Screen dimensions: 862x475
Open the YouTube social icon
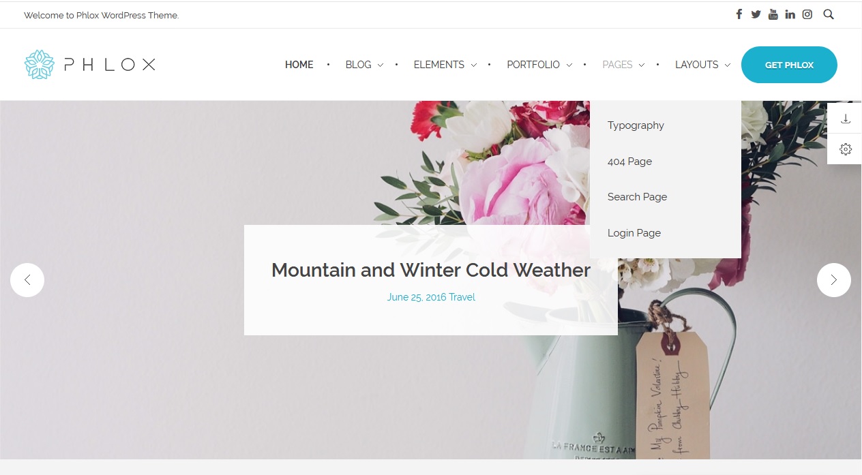tap(773, 14)
